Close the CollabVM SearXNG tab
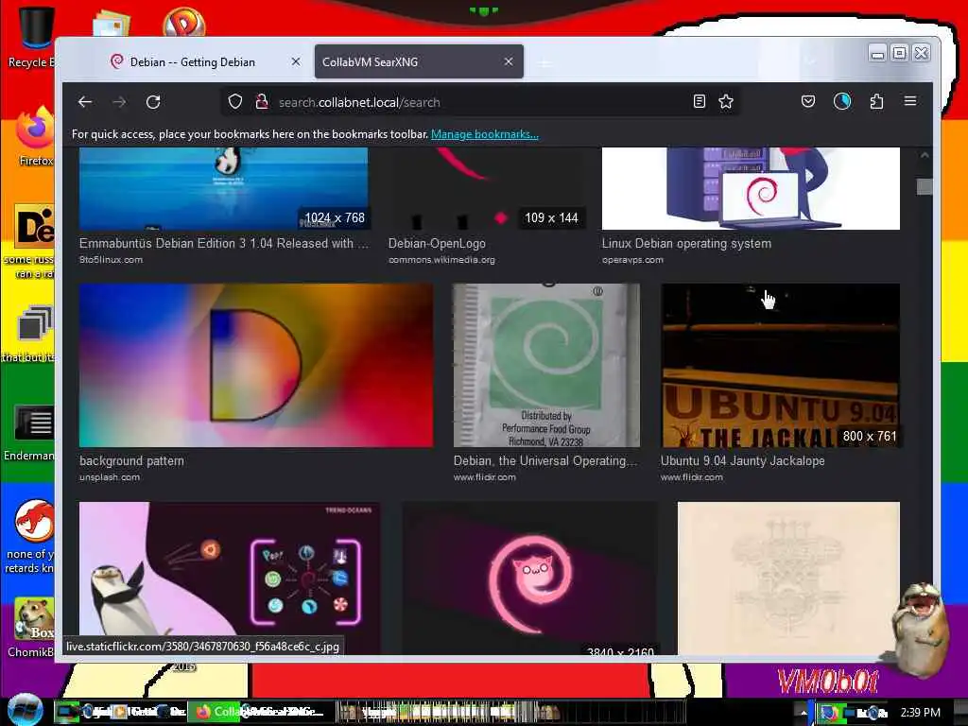 coord(508,61)
